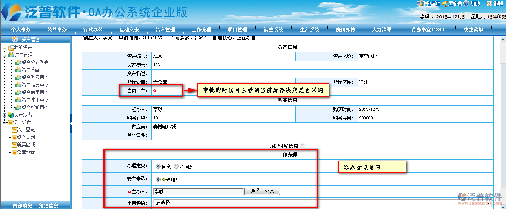Screen dimensions: 506x209
Task: Click the 工作台 flag icon
Action: tap(445, 3)
